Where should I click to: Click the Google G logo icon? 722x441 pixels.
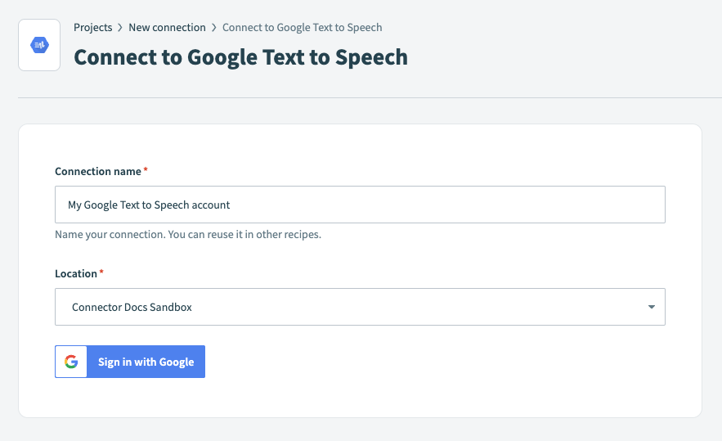coord(71,362)
